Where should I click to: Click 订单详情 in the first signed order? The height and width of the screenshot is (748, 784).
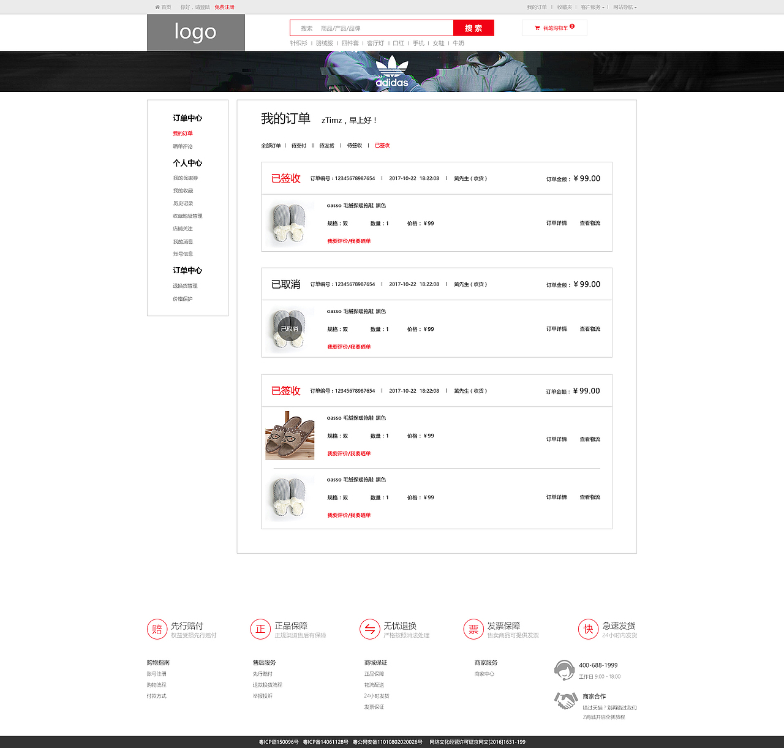(557, 223)
